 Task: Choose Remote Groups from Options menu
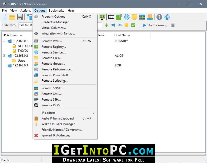(x=65, y=64)
